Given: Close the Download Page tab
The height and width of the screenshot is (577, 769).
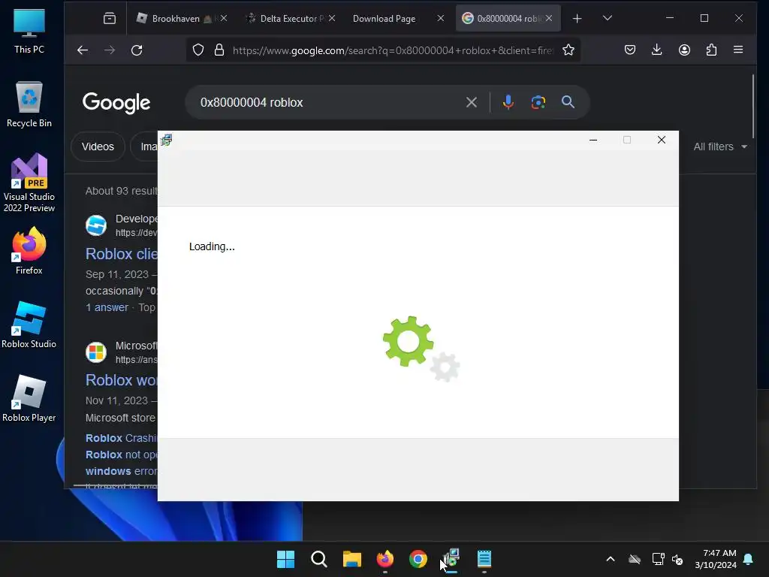Looking at the screenshot, I should pyautogui.click(x=440, y=18).
